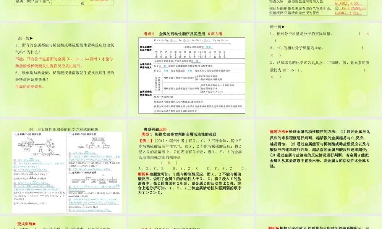Click the row 利用金属活动性顺序研究金属冶炼的历史
The height and width of the screenshot is (229, 382).
[175, 111]
